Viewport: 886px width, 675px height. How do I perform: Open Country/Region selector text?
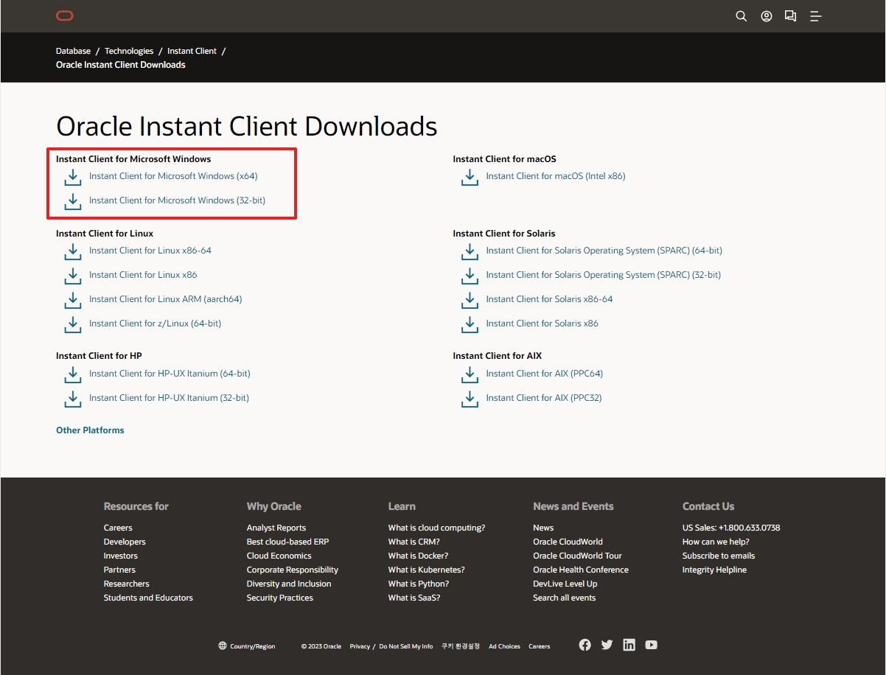pos(253,646)
